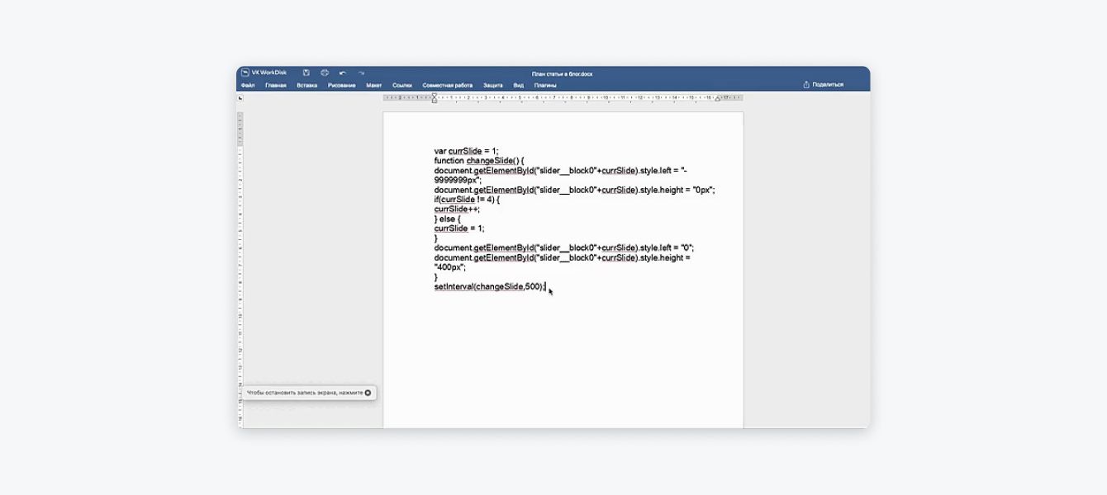Open the Защита tab
This screenshot has height=495, width=1107.
click(493, 85)
